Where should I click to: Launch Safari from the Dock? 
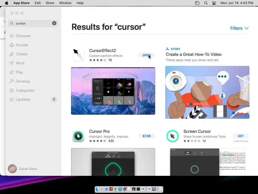pos(107,189)
